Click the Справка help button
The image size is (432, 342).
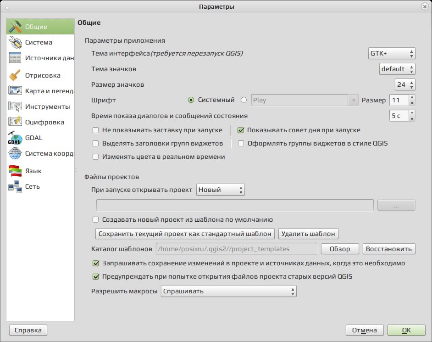(x=28, y=330)
